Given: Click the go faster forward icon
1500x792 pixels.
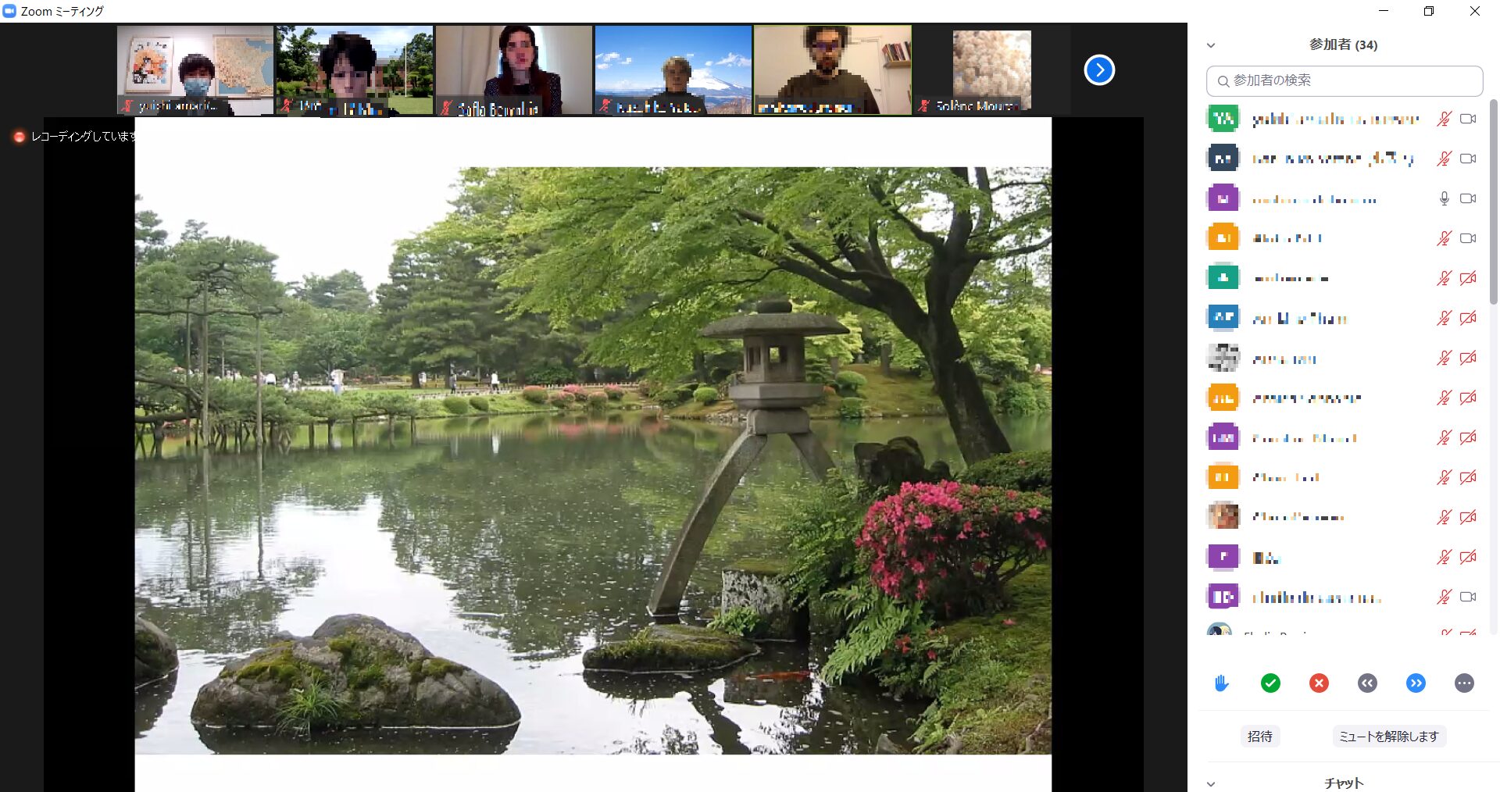Looking at the screenshot, I should click(1416, 683).
